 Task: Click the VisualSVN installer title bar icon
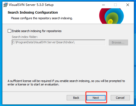5,5
